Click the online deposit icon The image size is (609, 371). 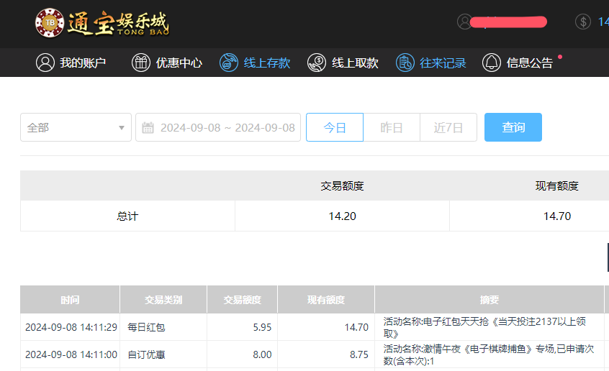click(x=229, y=63)
